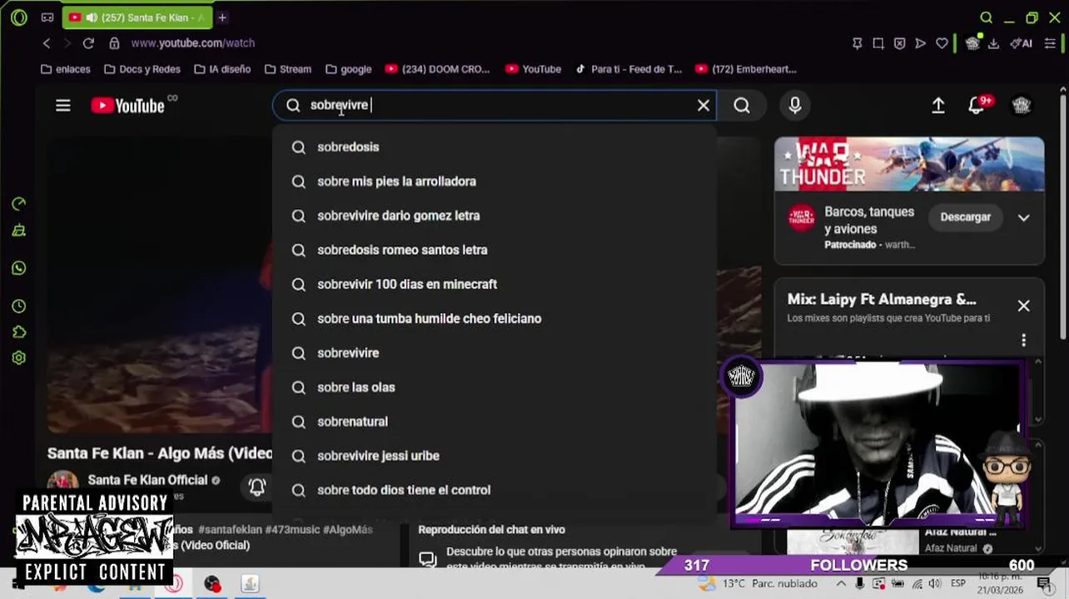Click the War Thunder ad banner
The image size is (1069, 599).
909,165
